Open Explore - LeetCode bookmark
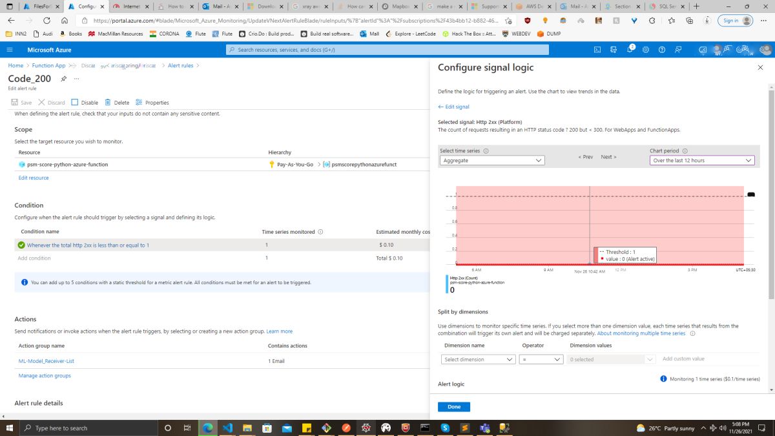This screenshot has width=775, height=436. (x=412, y=34)
